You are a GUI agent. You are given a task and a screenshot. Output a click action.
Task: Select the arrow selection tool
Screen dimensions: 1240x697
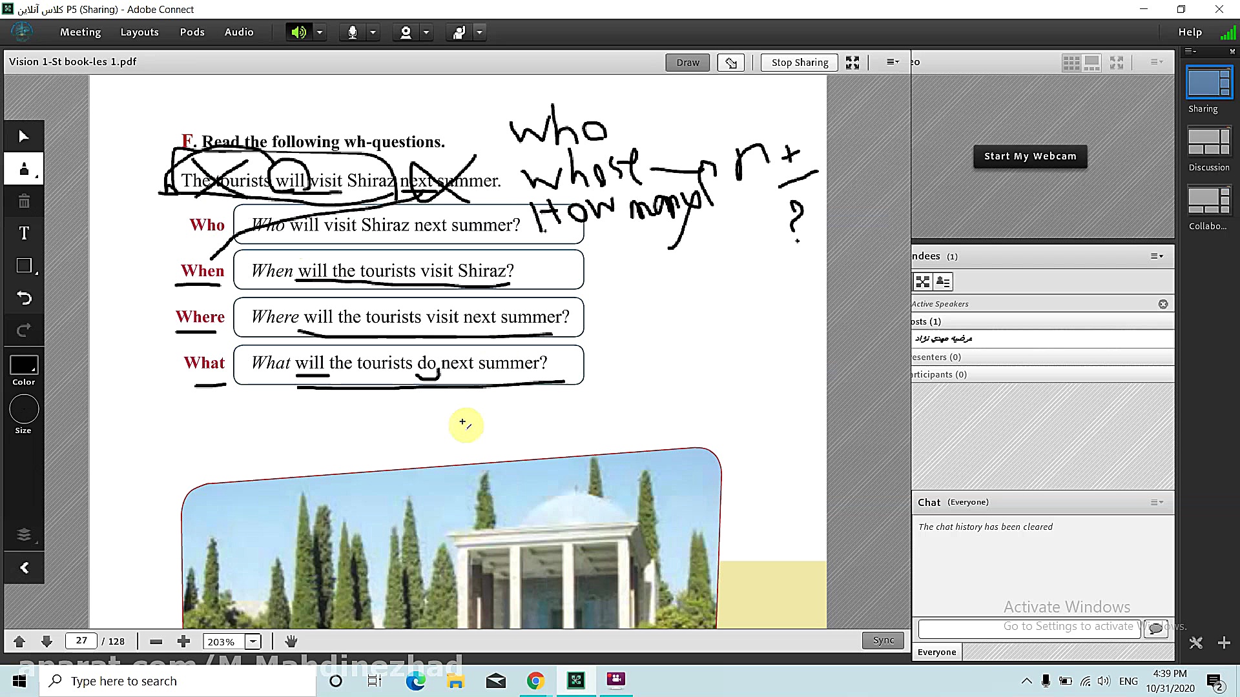24,136
